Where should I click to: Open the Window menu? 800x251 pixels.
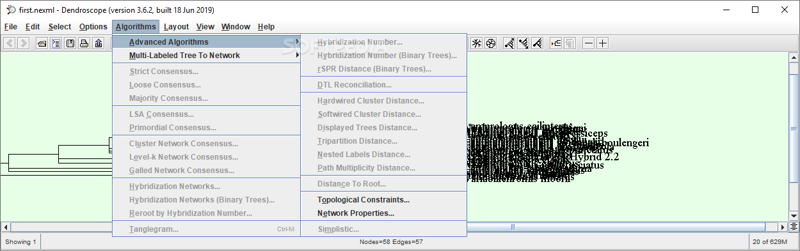(x=236, y=27)
